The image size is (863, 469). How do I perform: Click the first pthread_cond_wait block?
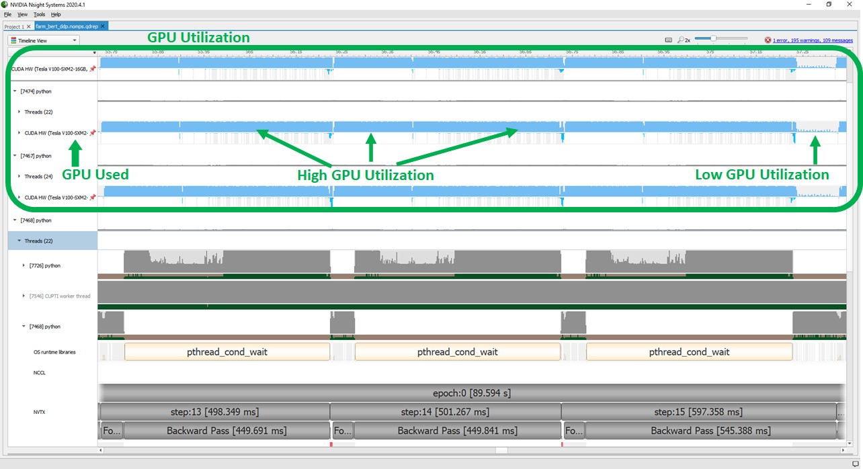(x=227, y=351)
